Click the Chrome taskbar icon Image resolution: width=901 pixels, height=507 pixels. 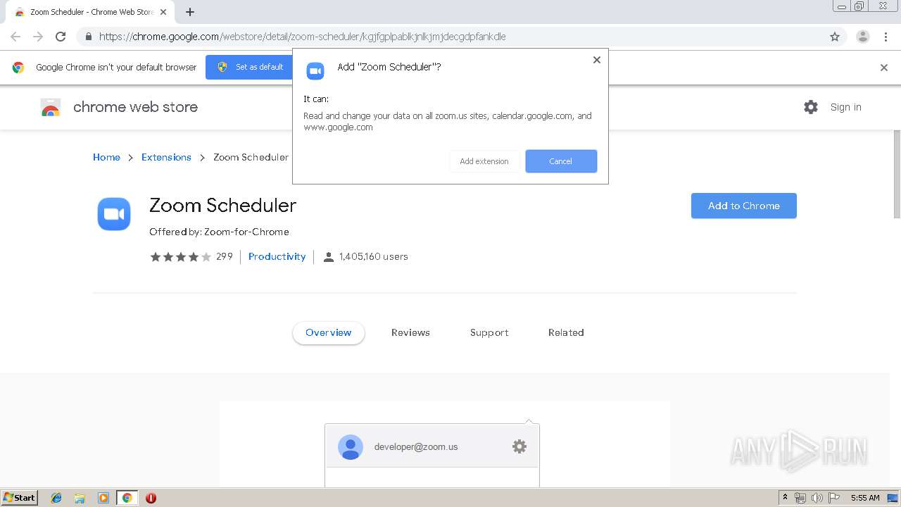coord(127,498)
